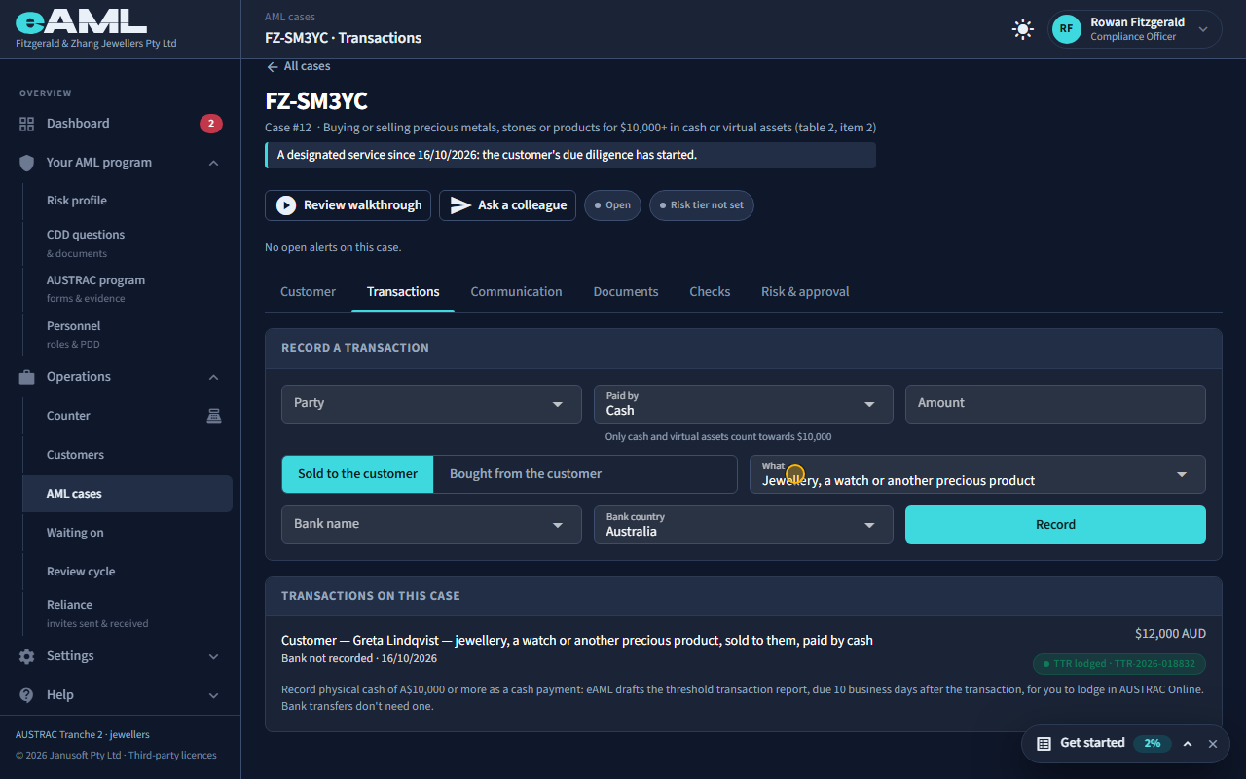Open the Rowan Fitzgerald account menu chevron
The image size is (1246, 779).
1203,29
